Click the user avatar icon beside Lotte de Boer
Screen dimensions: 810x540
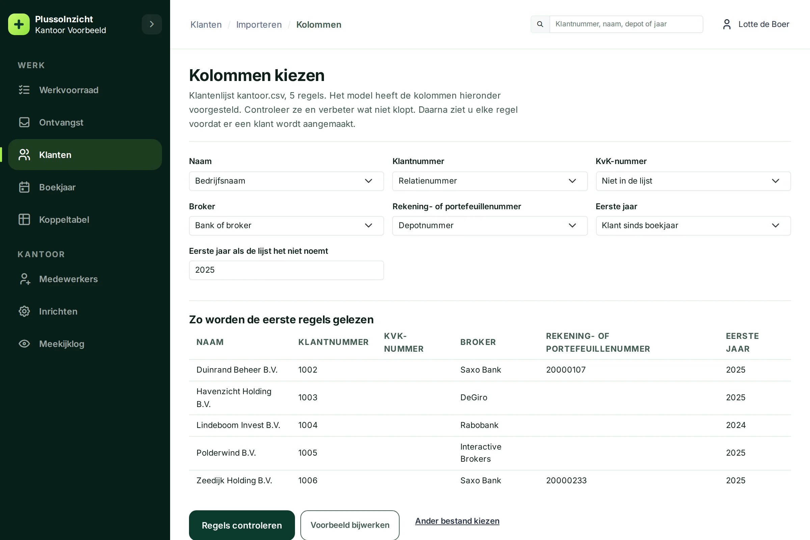pyautogui.click(x=727, y=24)
